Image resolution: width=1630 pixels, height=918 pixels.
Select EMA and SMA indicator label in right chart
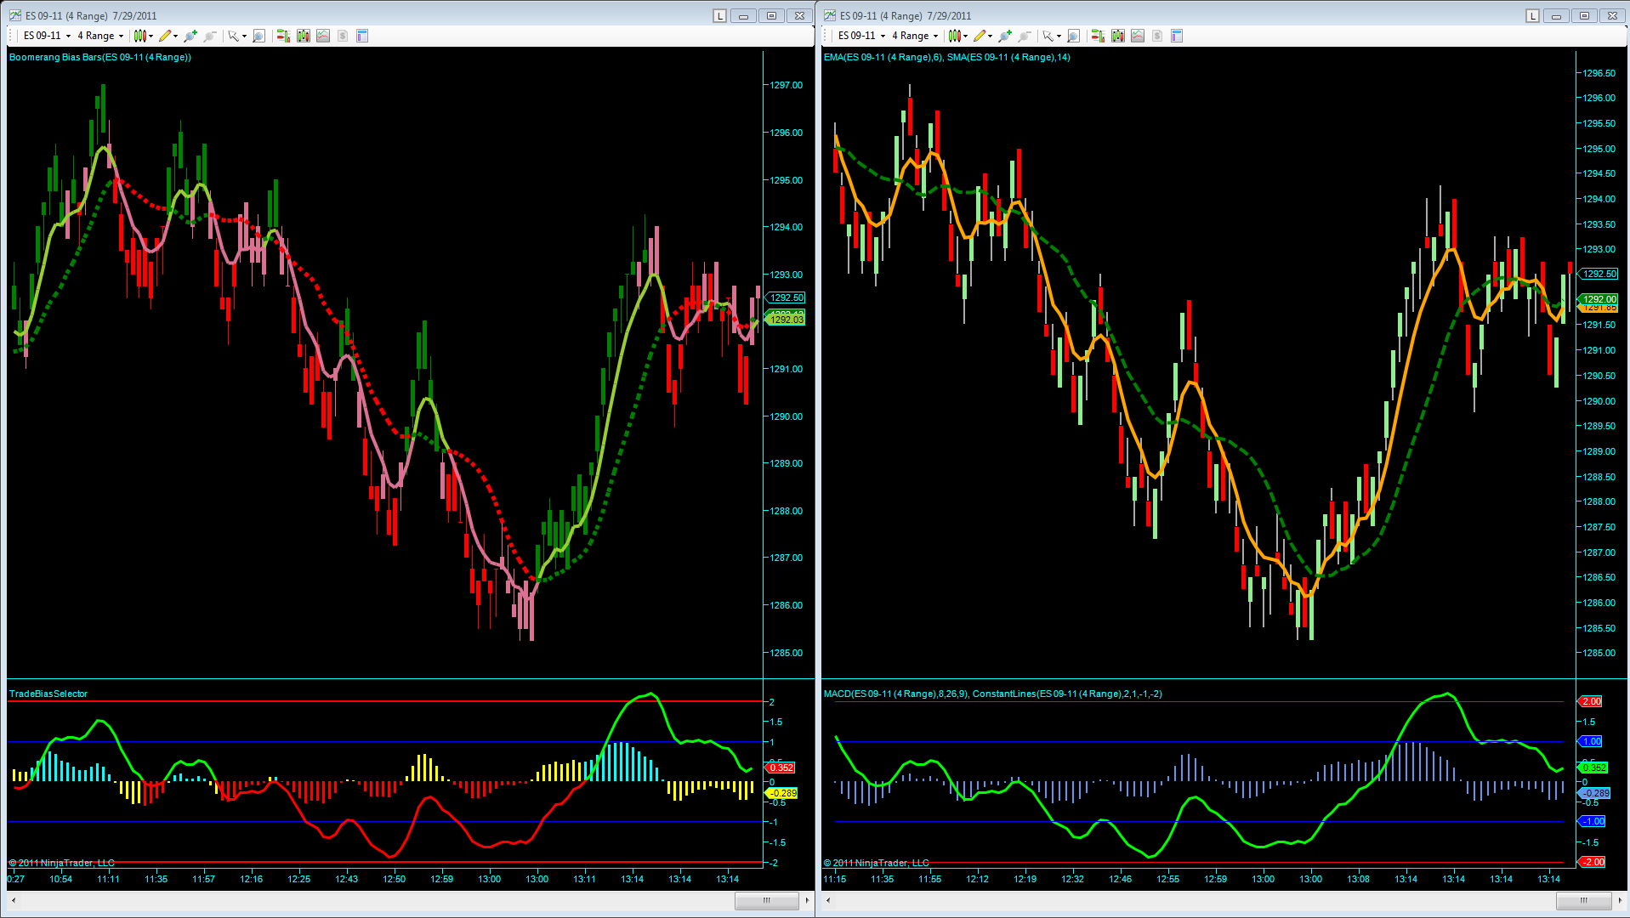click(x=946, y=58)
